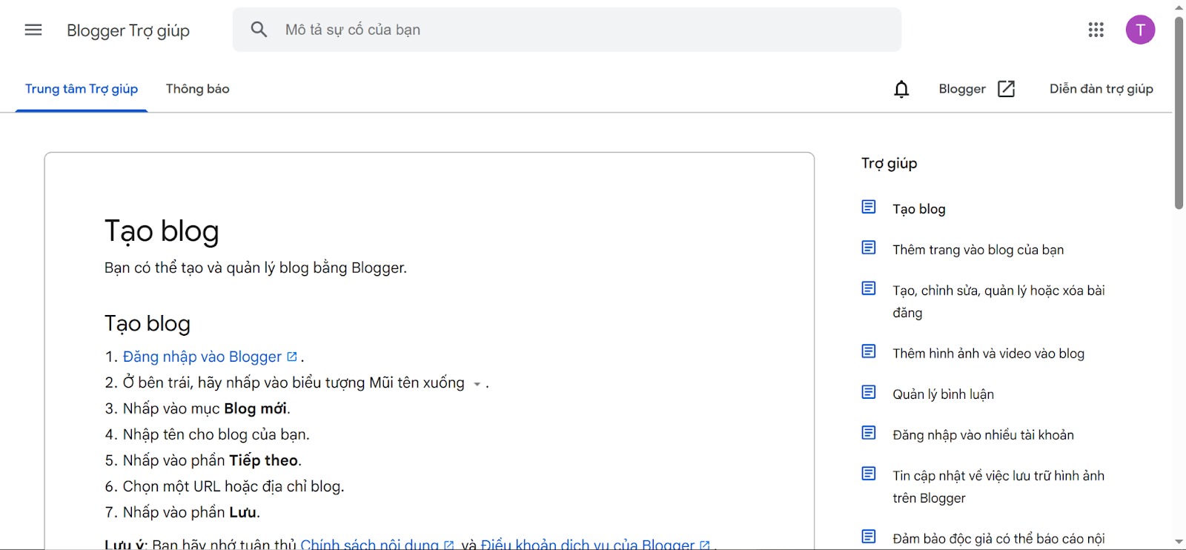Screen dimensions: 1186x550
Task: Click the icon beside Quản lý bình luận
Action: pyautogui.click(x=869, y=392)
